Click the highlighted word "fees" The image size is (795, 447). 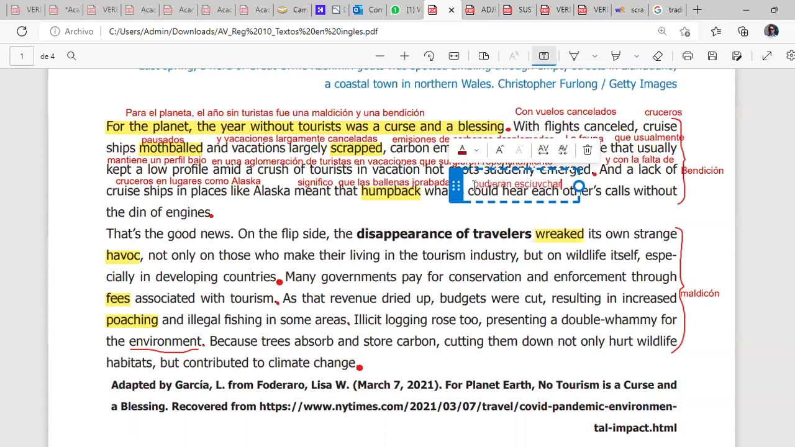118,298
